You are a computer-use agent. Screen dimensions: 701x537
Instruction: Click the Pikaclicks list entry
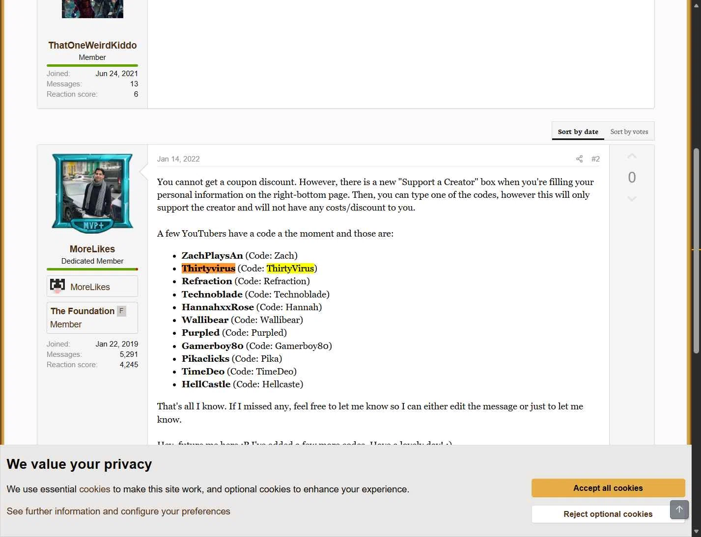click(232, 359)
